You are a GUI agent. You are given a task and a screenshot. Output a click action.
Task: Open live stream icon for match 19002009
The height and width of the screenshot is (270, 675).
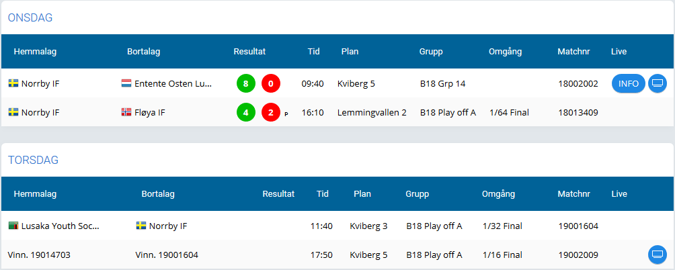tap(657, 255)
